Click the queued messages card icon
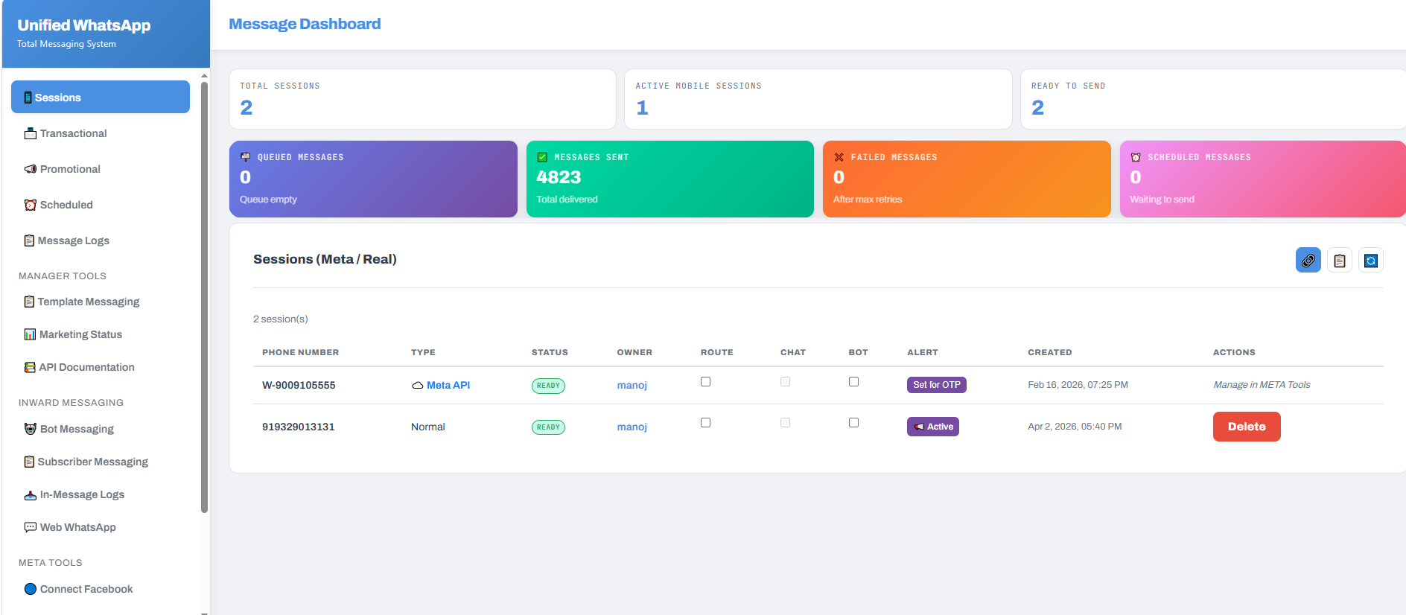1406x615 pixels. click(245, 157)
